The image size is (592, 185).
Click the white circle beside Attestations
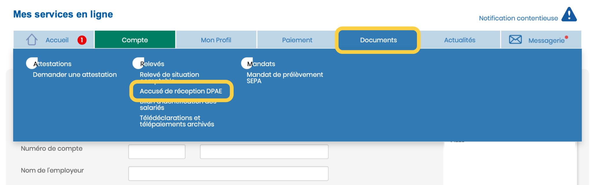[x=32, y=63]
